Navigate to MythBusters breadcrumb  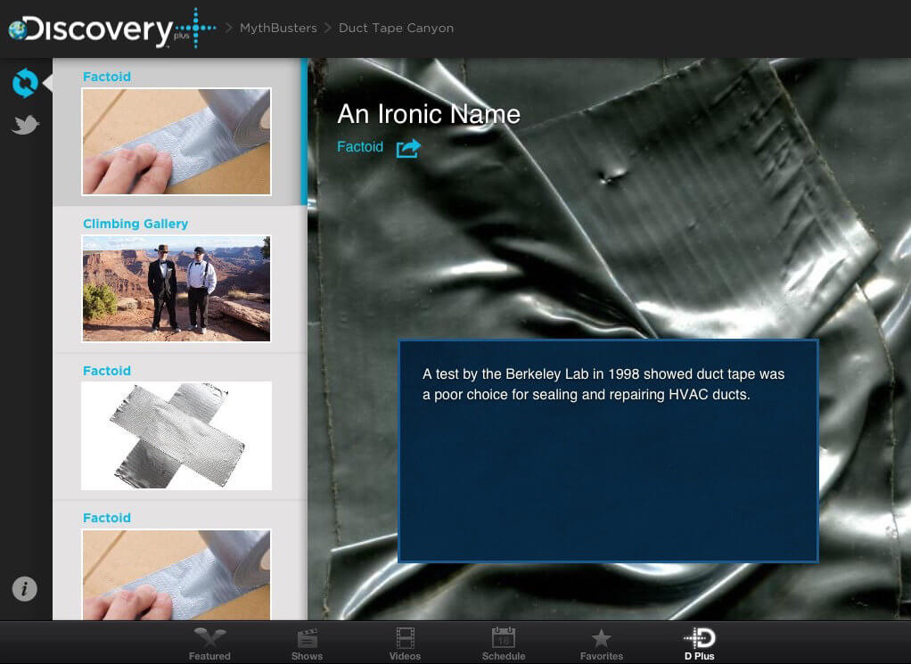click(x=278, y=28)
